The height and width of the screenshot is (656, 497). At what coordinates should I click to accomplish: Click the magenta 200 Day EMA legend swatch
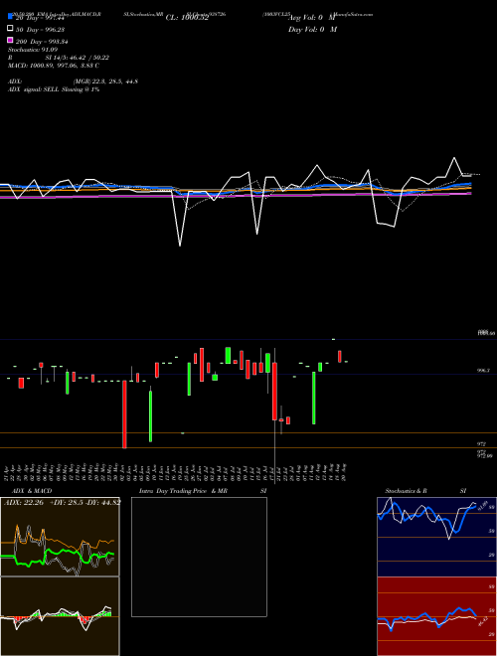(x=10, y=40)
